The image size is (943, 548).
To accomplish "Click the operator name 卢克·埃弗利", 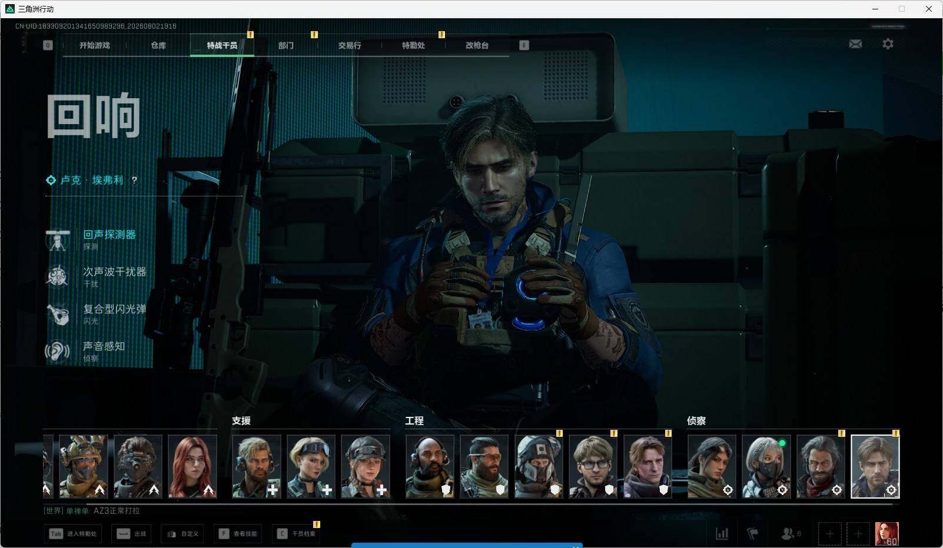I will point(92,181).
